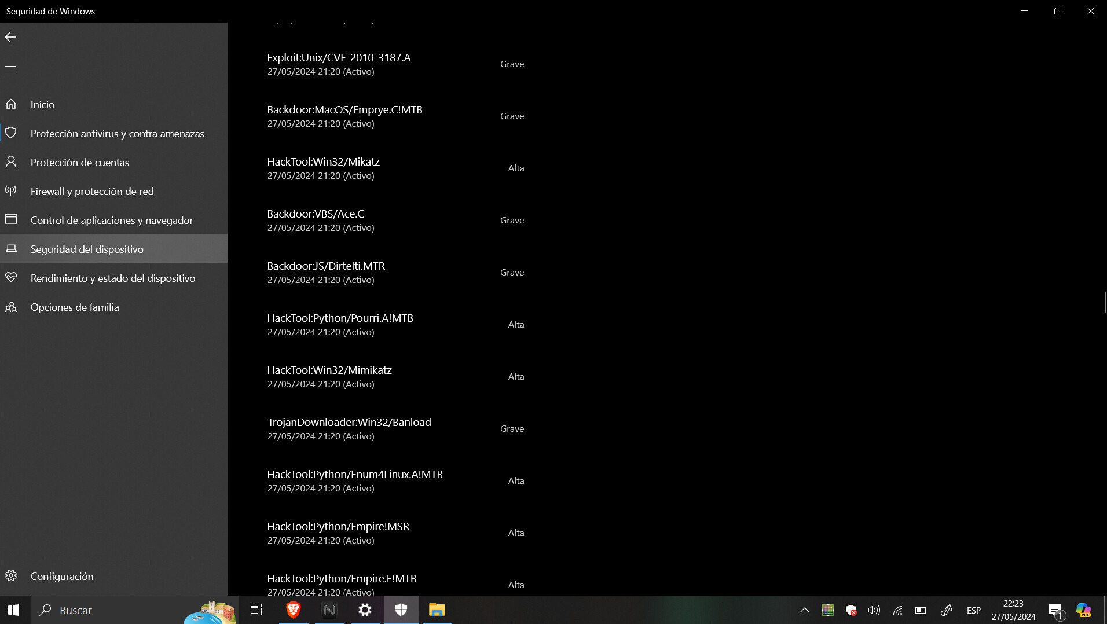The width and height of the screenshot is (1107, 624).
Task: Select Seguridad del dispositivo section
Action: click(113, 249)
